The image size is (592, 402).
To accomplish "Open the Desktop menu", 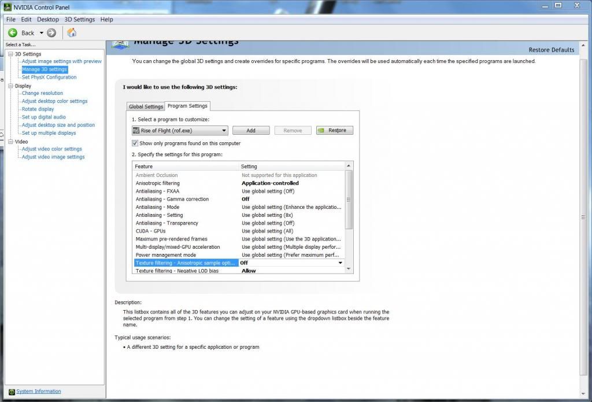I will click(x=48, y=19).
